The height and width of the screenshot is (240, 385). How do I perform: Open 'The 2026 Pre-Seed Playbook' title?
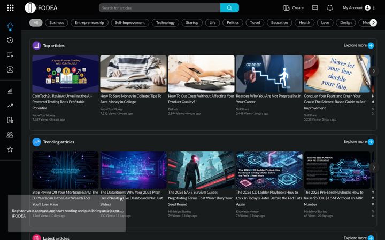point(334,198)
